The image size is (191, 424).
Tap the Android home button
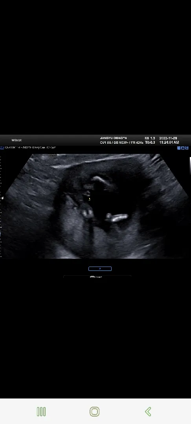94,411
